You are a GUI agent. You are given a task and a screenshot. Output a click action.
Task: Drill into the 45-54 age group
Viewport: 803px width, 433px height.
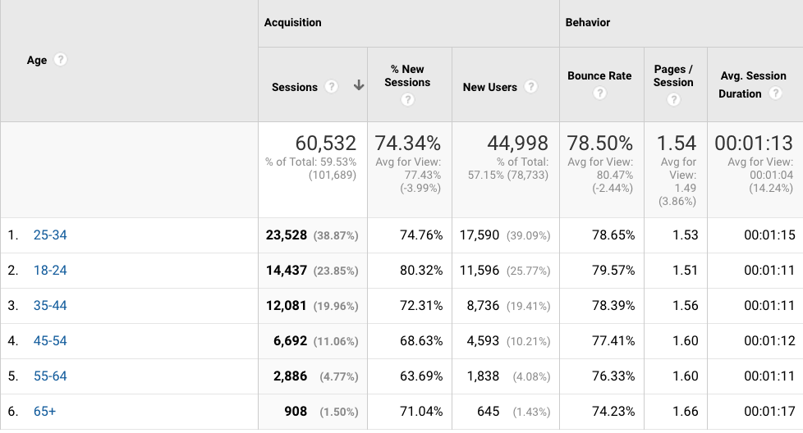[50, 341]
